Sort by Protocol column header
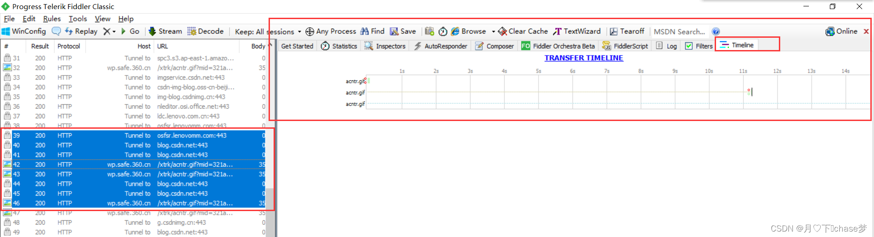 [x=69, y=46]
